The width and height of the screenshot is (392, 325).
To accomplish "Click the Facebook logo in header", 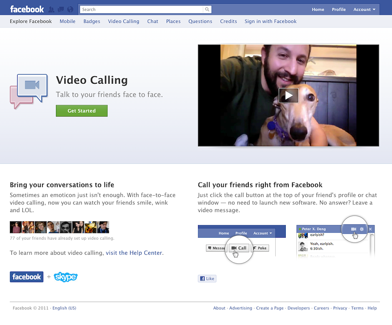I will [x=27, y=9].
